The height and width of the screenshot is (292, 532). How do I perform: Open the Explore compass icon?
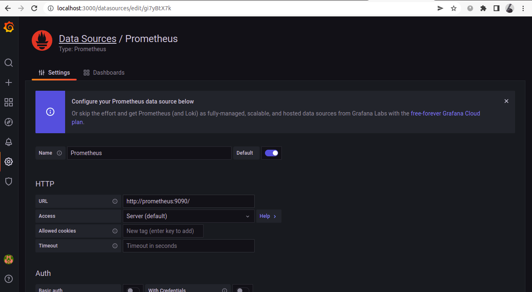(x=9, y=122)
